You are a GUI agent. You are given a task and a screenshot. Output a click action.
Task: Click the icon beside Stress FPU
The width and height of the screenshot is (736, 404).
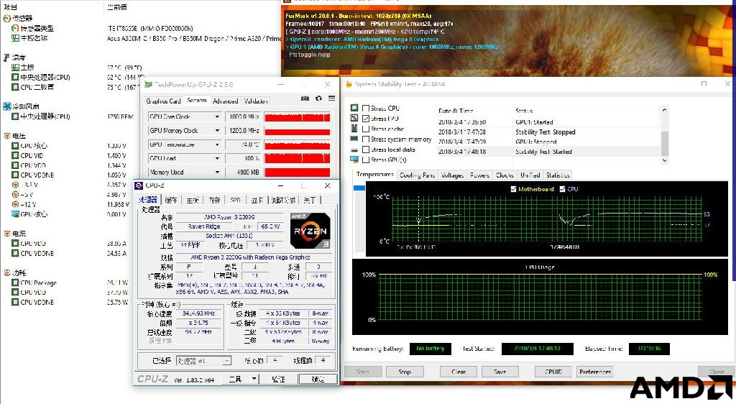tap(354, 118)
